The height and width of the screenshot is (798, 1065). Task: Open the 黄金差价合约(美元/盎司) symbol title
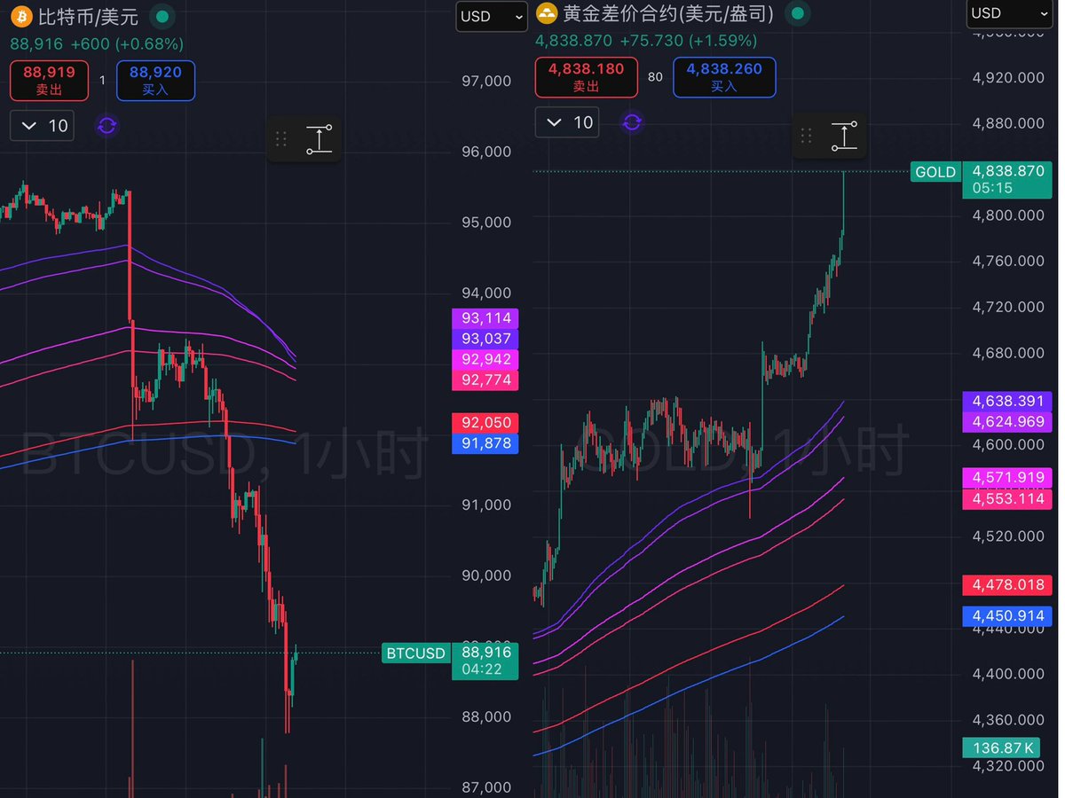(668, 14)
